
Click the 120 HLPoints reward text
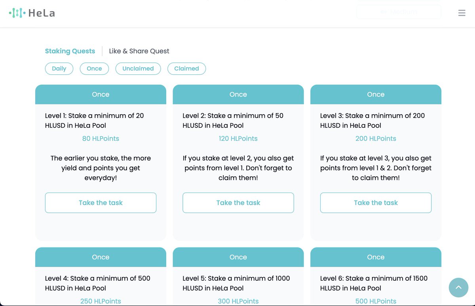(238, 139)
